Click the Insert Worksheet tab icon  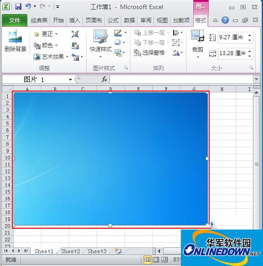pyautogui.click(x=118, y=251)
